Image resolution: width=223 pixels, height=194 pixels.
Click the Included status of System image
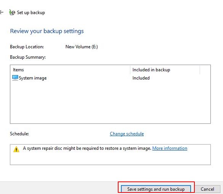(141, 78)
